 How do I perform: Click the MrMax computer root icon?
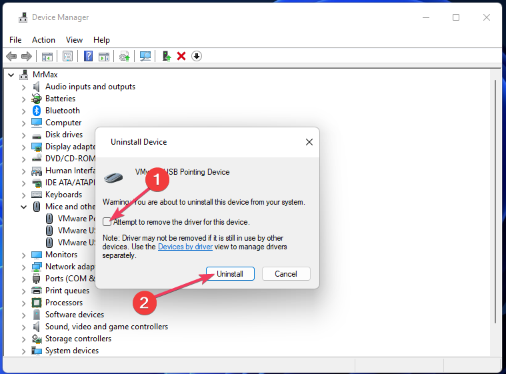[23, 75]
